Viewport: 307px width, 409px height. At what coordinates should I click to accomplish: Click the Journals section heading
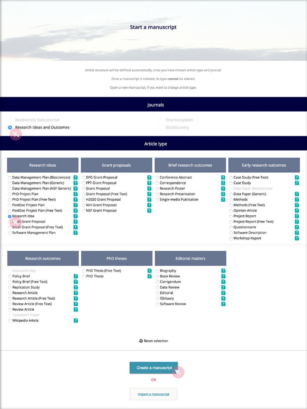tap(156, 105)
